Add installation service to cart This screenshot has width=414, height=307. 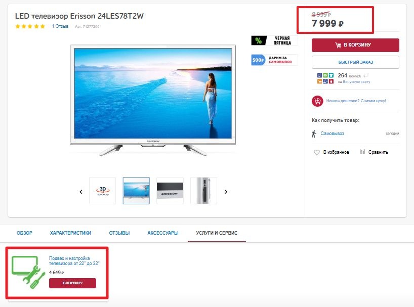[x=72, y=283]
